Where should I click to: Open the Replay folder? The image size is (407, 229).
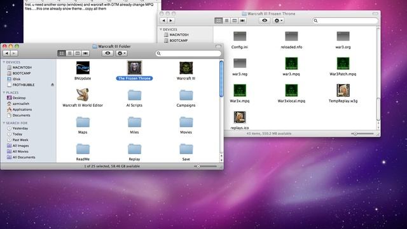coord(134,149)
